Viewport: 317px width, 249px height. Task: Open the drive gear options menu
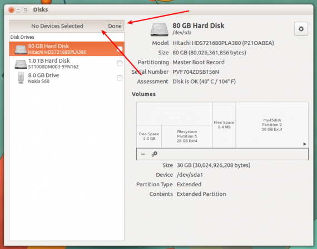301,29
